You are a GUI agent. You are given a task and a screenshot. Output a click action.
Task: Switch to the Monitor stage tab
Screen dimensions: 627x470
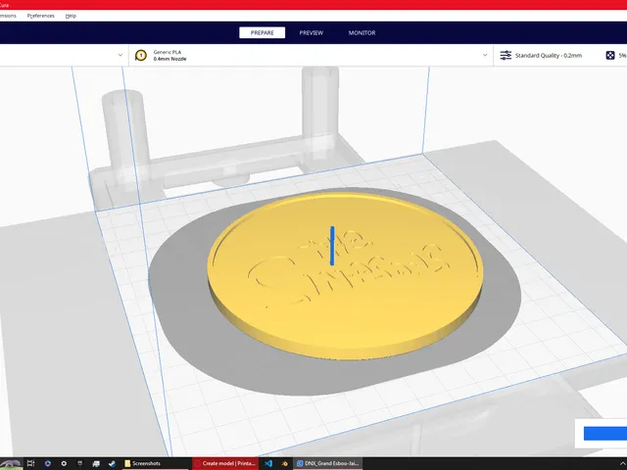point(362,32)
